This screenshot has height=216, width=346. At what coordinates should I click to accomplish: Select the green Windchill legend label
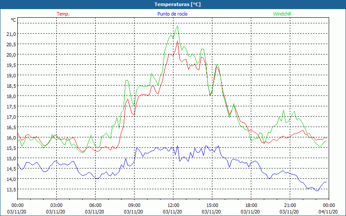282,14
